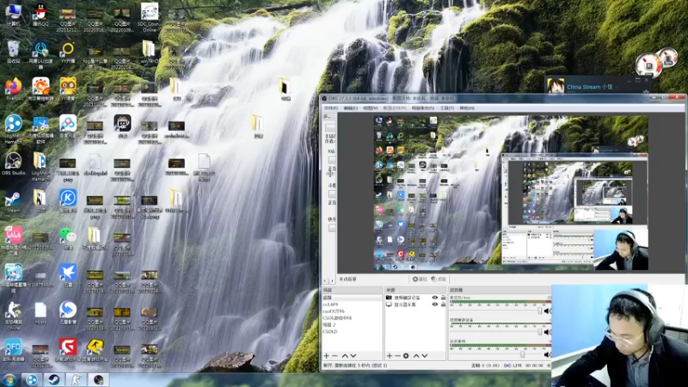Lock the video capture device (视频捕获设备) source
This screenshot has height=387, width=688.
(x=443, y=298)
